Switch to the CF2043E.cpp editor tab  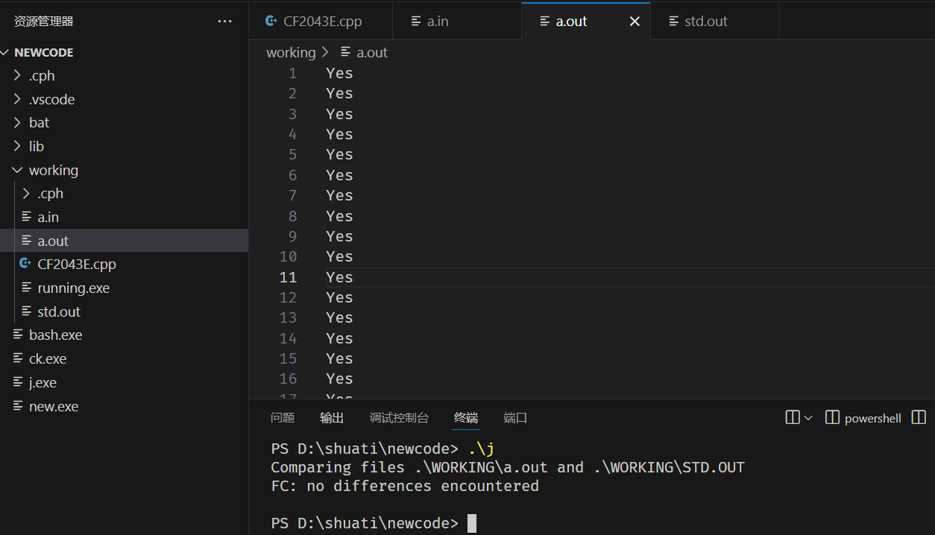pos(321,21)
